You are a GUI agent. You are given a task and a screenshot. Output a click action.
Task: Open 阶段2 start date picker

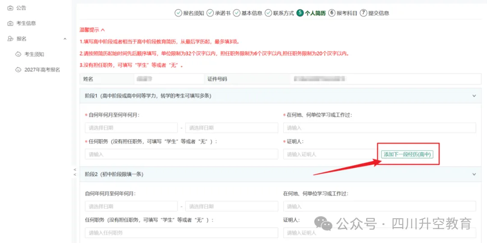(x=131, y=206)
